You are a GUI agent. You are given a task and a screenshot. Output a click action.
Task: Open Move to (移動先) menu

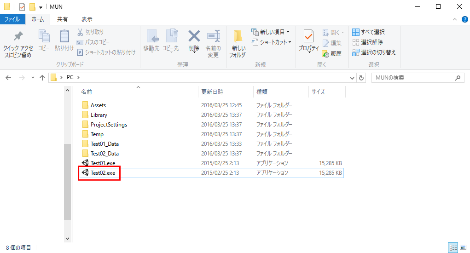[151, 41]
